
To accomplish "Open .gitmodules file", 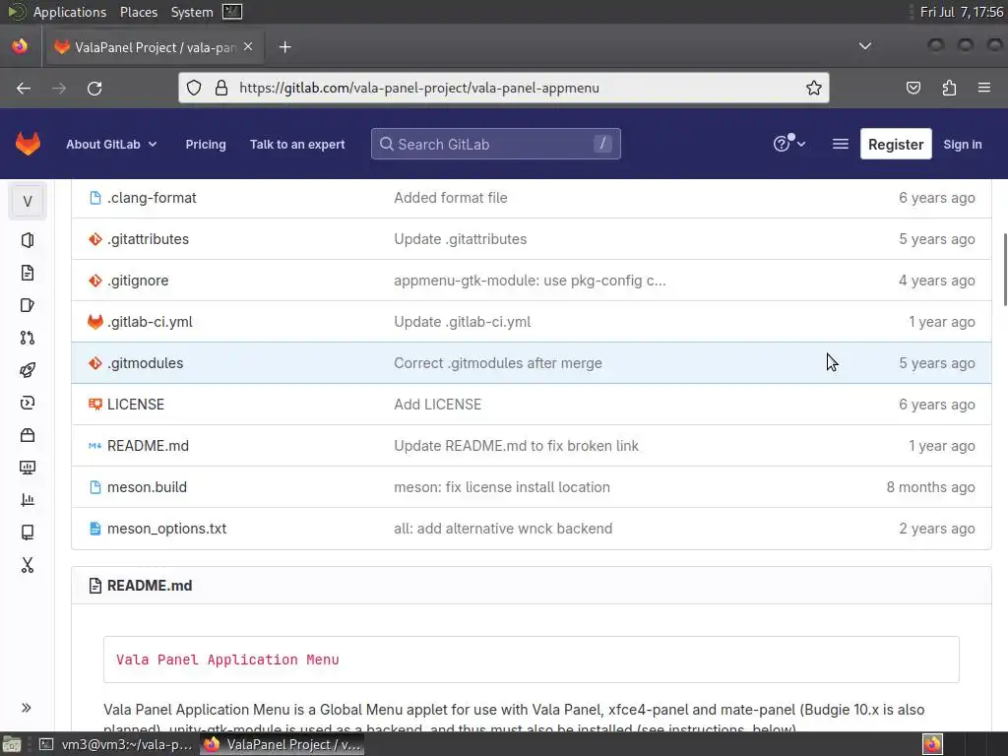I will 146,363.
